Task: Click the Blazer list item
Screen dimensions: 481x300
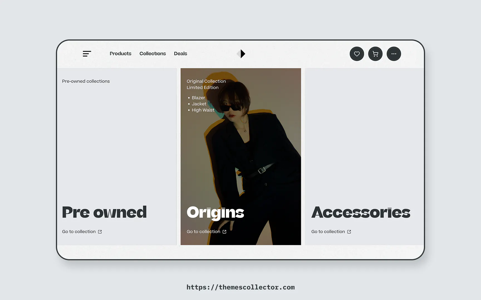Action: point(198,98)
